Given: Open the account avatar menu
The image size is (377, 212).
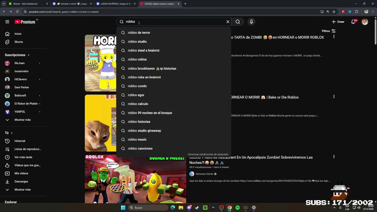Looking at the screenshot, I should point(365,22).
